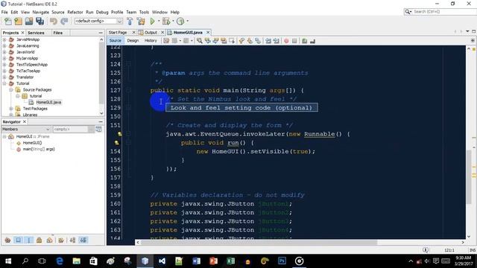Screen dimensions: 477x268
Task: Switch to the Files tab
Action: click(58, 33)
